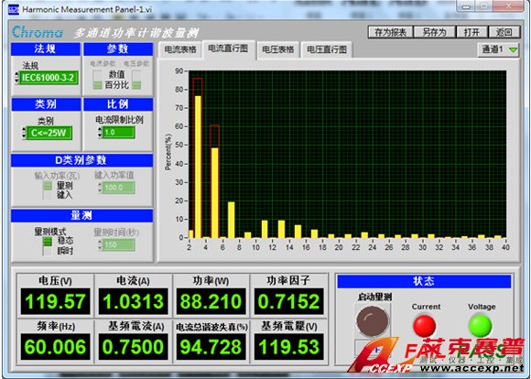This screenshot has width=531, height=379.
Task: Click the green Voltage status indicator
Action: pos(480,325)
